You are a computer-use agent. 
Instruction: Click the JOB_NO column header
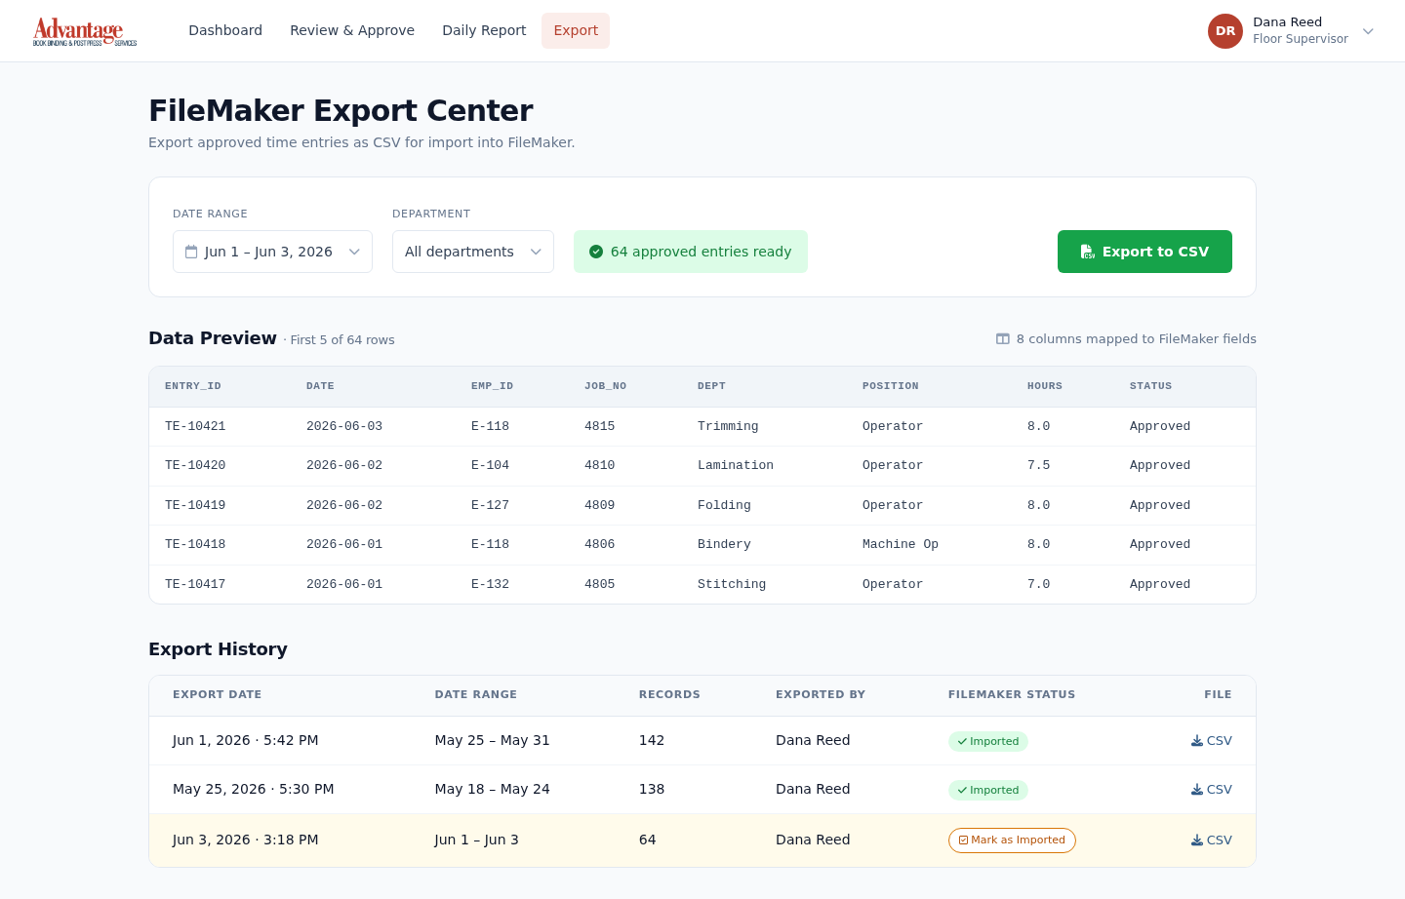[605, 386]
